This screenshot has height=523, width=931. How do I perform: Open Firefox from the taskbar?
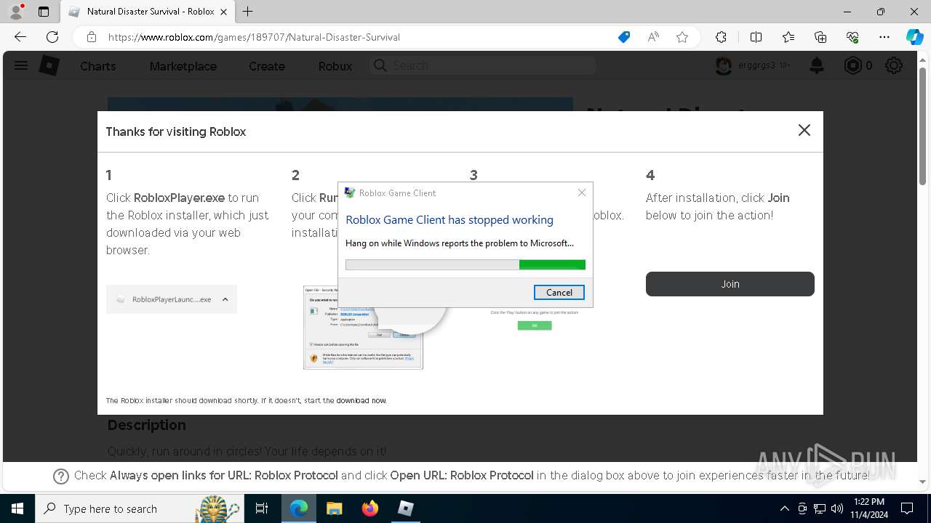(x=369, y=508)
